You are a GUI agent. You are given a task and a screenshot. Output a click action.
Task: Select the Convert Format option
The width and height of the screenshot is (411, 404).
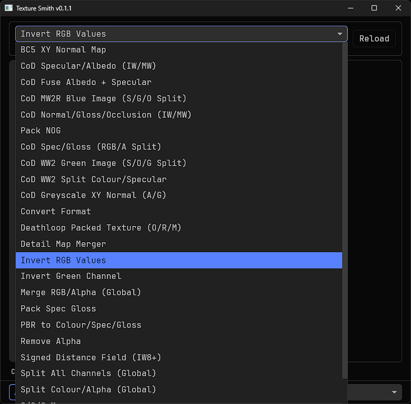pos(179,212)
